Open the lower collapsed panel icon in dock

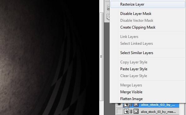pyautogui.click(x=108, y=17)
